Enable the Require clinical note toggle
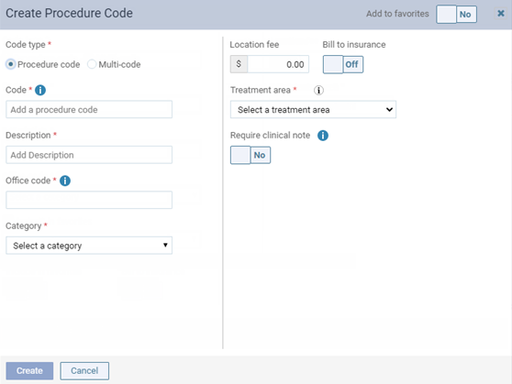Image resolution: width=512 pixels, height=384 pixels. point(250,155)
